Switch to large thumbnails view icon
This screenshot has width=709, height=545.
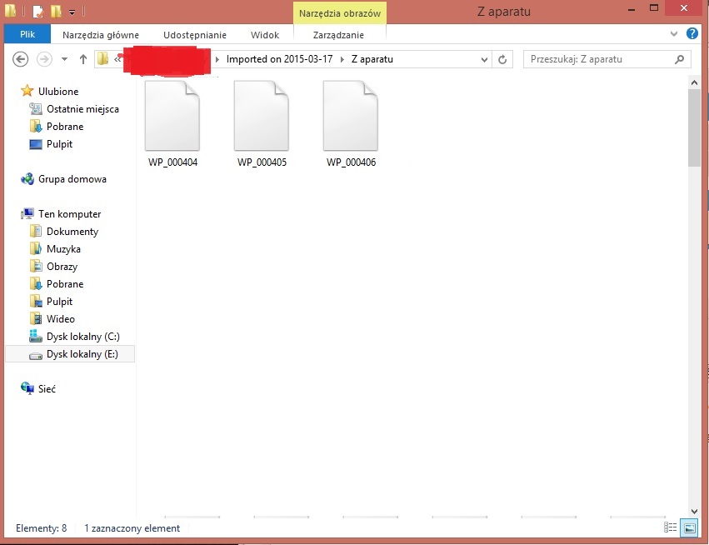688,527
